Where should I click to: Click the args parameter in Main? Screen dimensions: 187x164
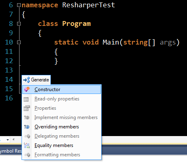(x=168, y=43)
